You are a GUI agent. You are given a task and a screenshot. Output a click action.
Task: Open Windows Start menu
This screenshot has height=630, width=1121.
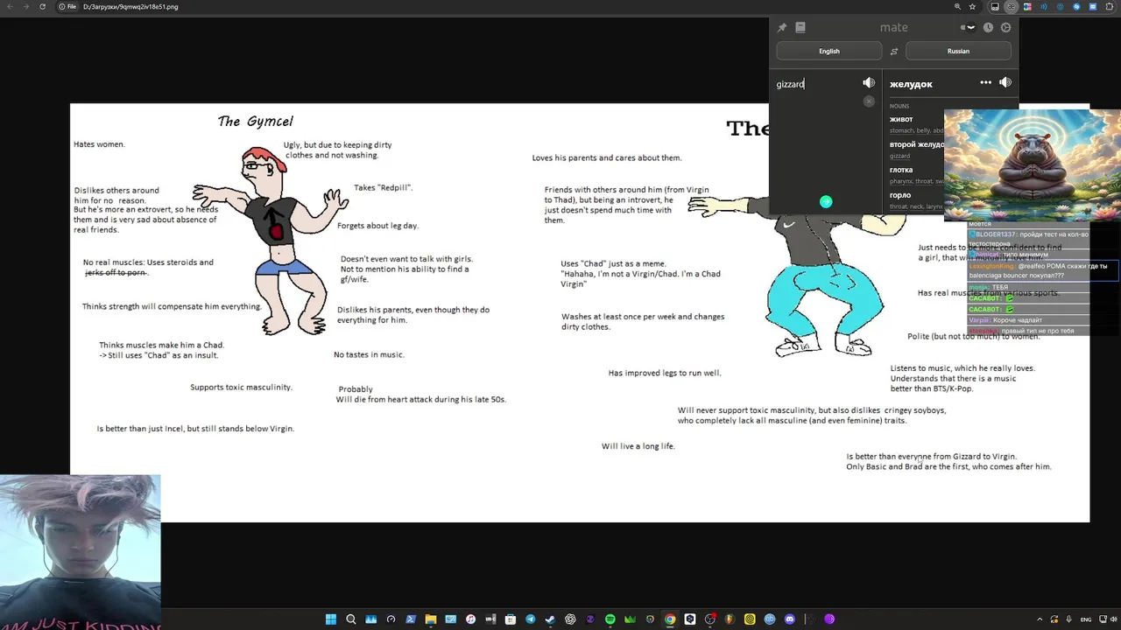coord(331,619)
